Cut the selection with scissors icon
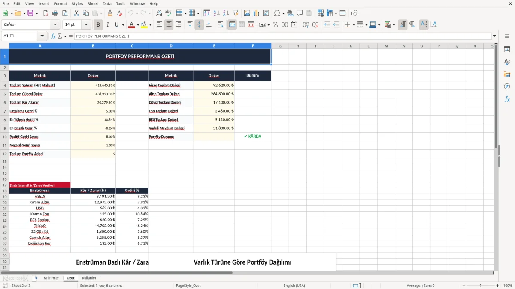The image size is (515, 289). click(76, 13)
